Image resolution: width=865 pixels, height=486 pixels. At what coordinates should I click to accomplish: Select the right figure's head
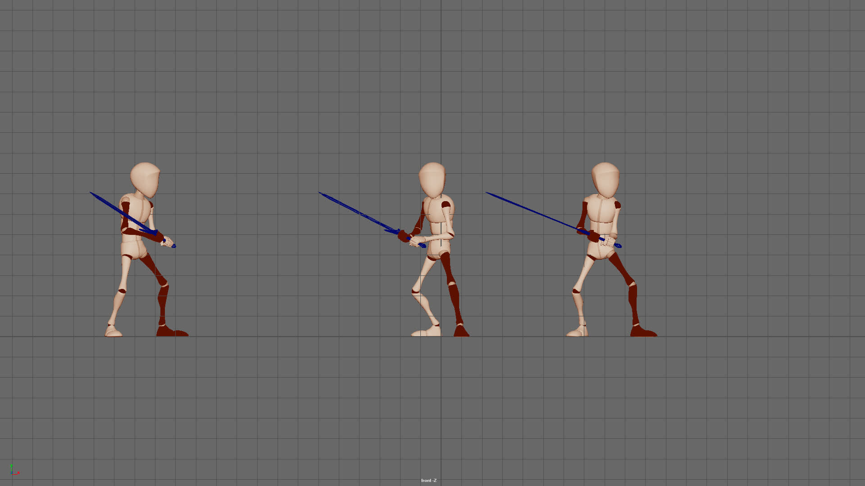pos(605,179)
